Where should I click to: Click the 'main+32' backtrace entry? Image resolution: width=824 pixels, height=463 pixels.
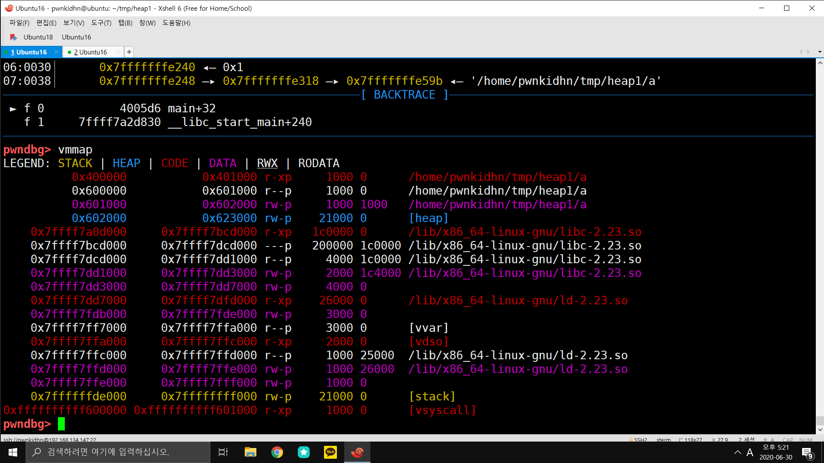[192, 108]
